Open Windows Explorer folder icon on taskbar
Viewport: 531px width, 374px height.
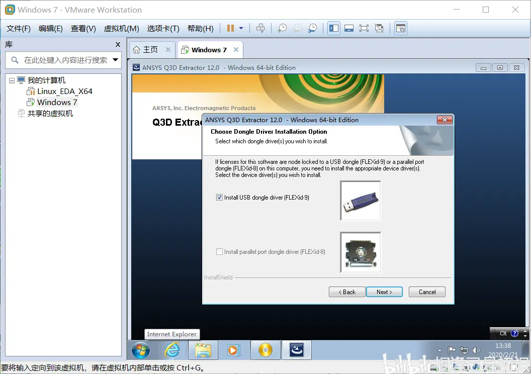203,350
